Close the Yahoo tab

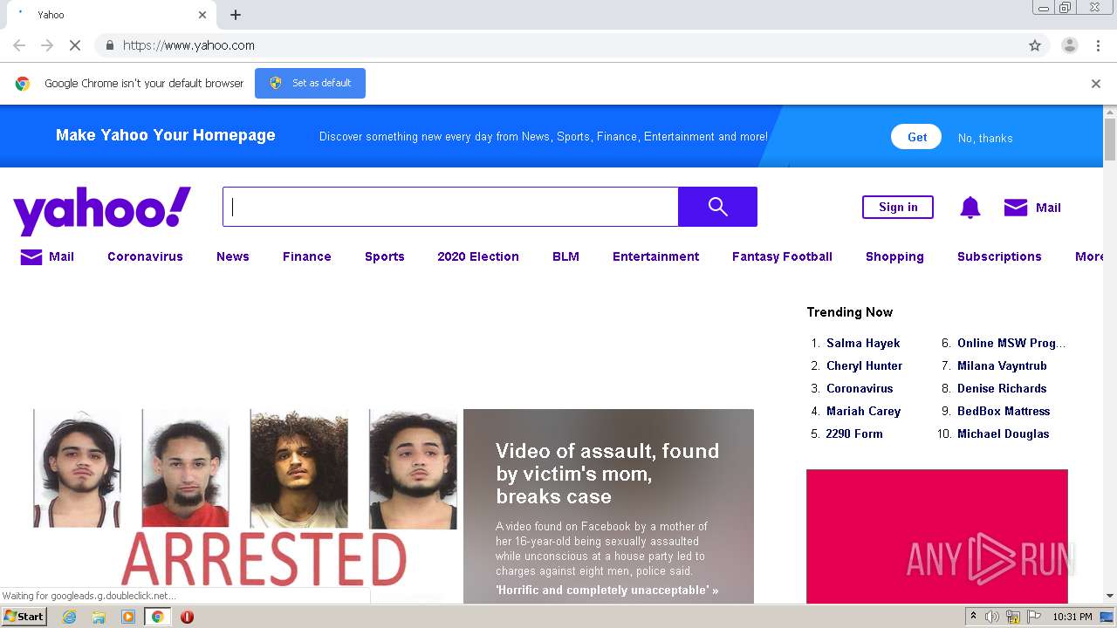202,15
